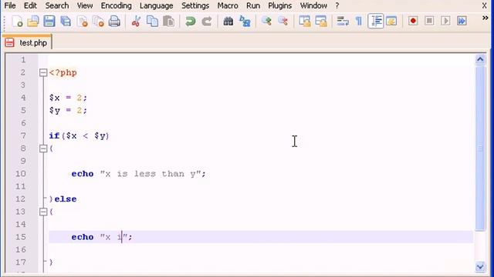Viewport: 494px width, 277px height.
Task: Place cursor on "x is less than y" string
Action: coord(151,174)
